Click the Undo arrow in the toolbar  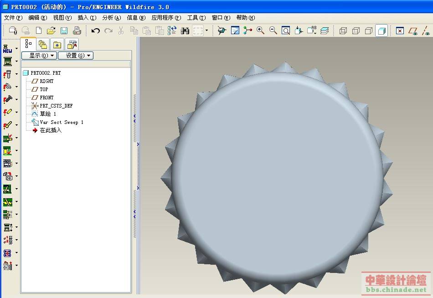click(x=95, y=31)
